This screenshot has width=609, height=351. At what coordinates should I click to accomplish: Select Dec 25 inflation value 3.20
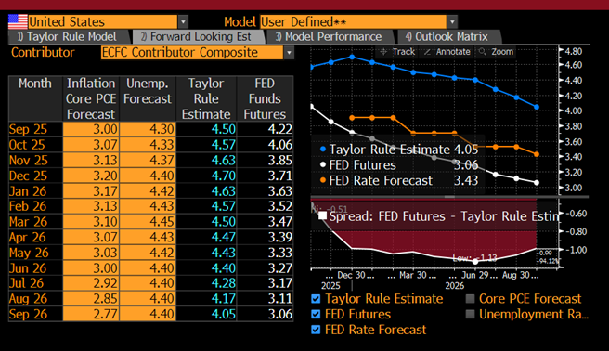tap(91, 175)
